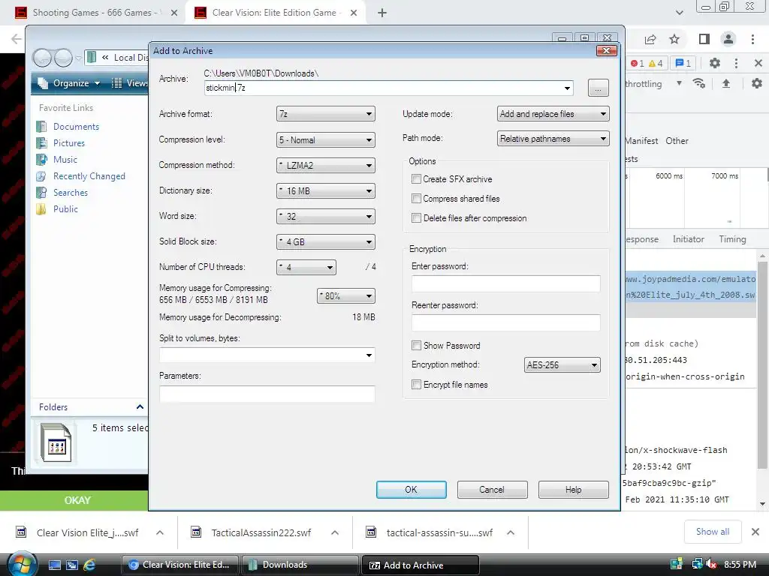Click the browser share page icon
Screen dimensions: 769x576
tap(650, 39)
